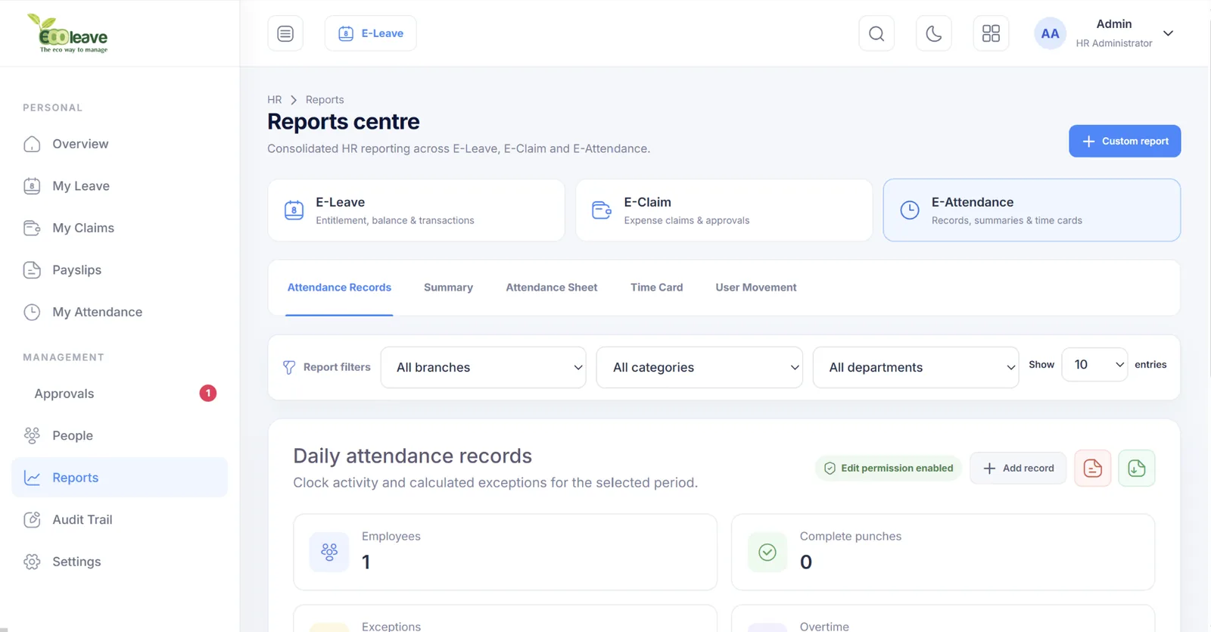
Task: Select the E-Attendance report card
Action: (1032, 210)
